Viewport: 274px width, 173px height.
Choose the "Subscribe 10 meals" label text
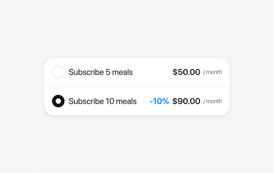[102, 101]
